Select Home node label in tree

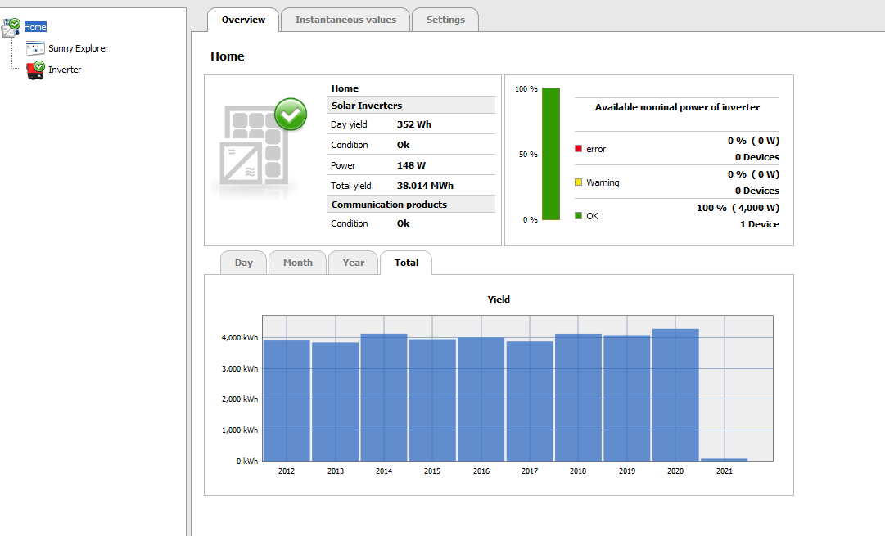coord(35,27)
